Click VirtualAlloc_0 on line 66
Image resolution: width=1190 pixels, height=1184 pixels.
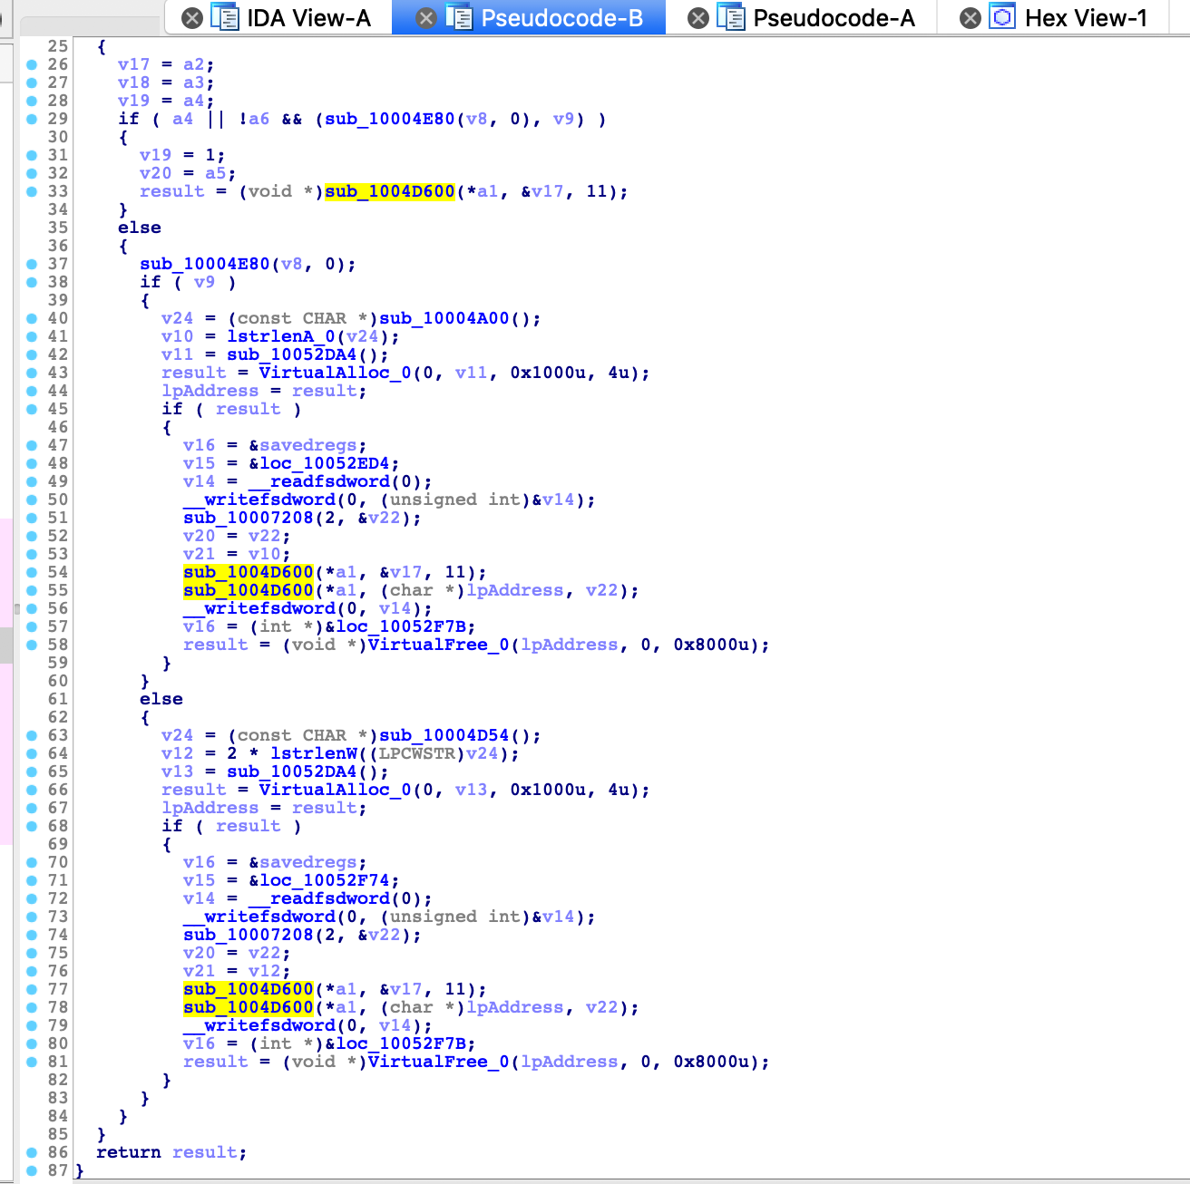(336, 790)
